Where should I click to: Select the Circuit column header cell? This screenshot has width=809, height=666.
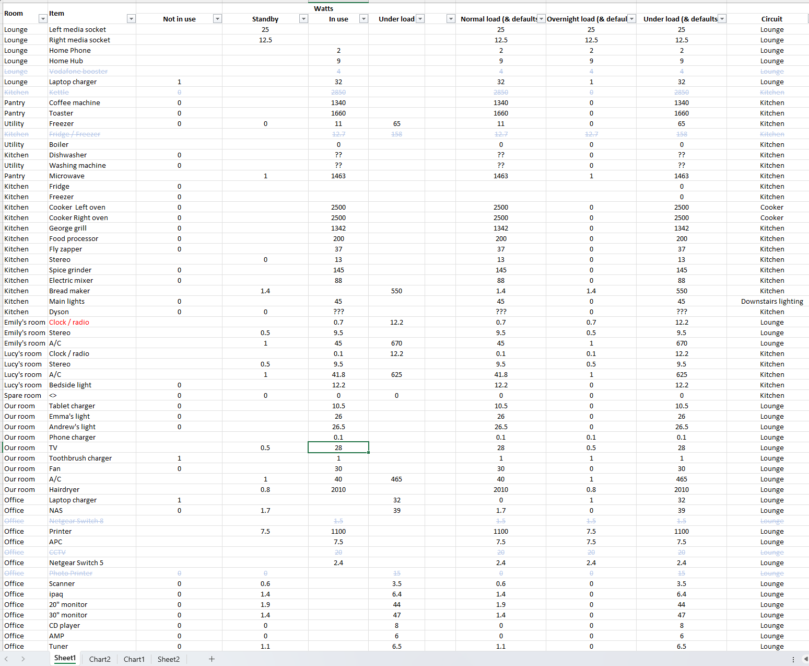pos(771,19)
